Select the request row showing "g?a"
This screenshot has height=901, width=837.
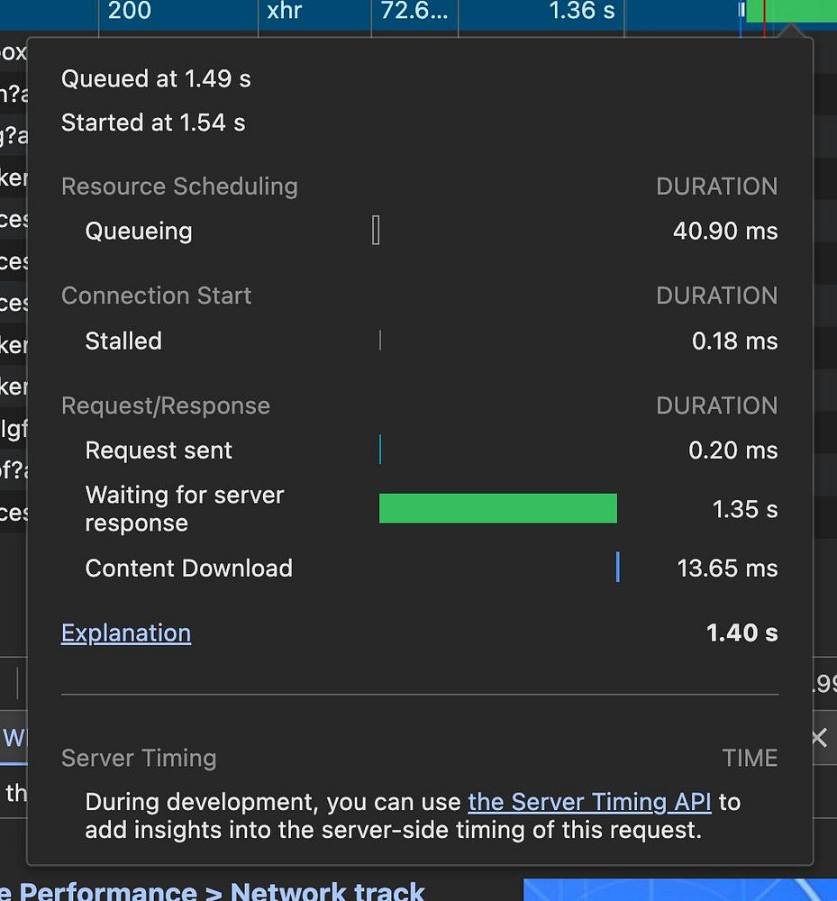pyautogui.click(x=14, y=135)
